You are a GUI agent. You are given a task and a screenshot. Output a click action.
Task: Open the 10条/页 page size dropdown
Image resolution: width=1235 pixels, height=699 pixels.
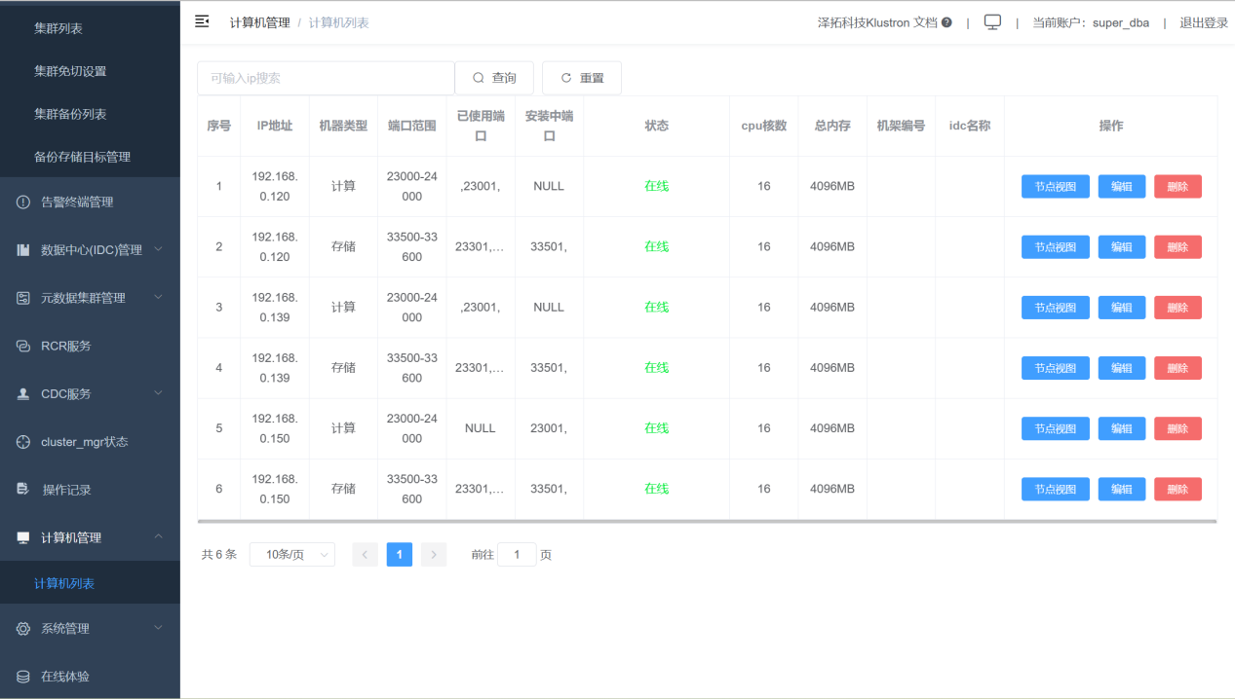[x=292, y=555]
